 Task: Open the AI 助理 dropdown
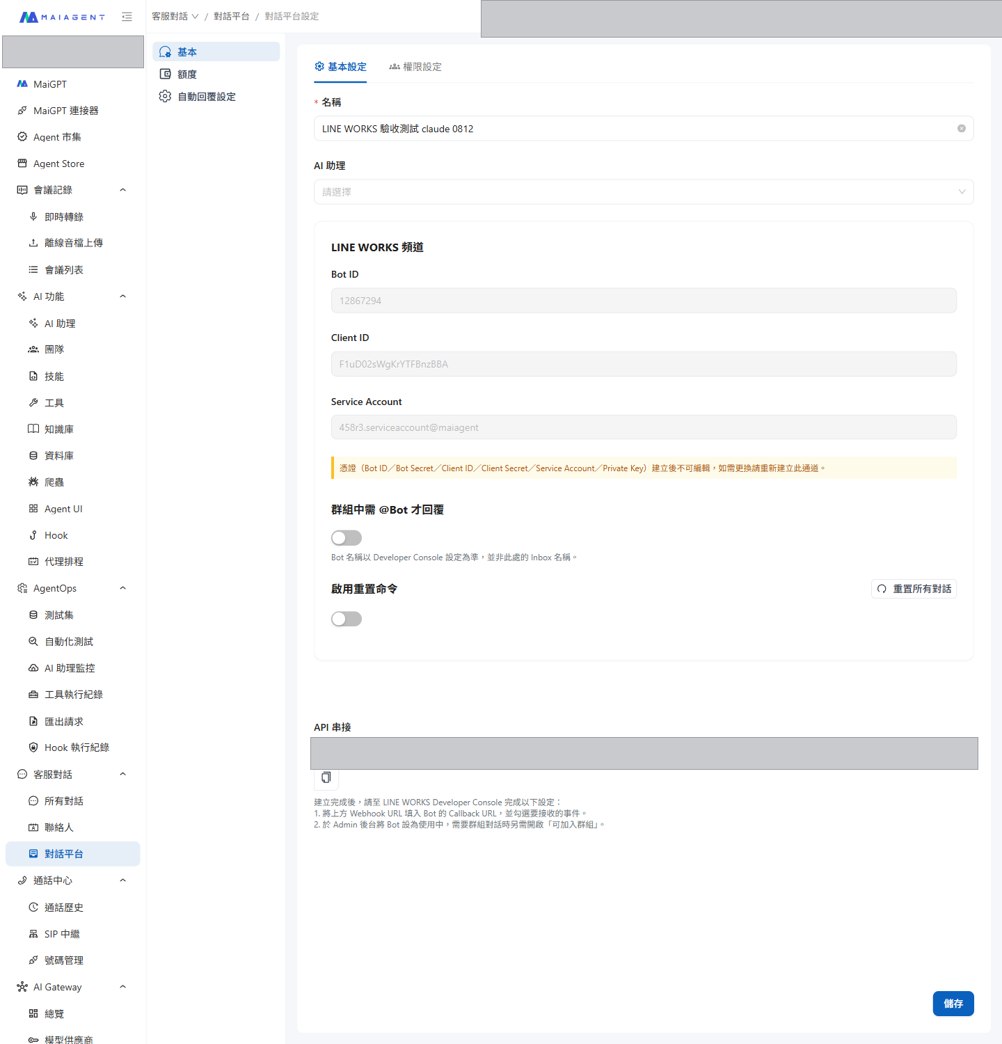[644, 192]
